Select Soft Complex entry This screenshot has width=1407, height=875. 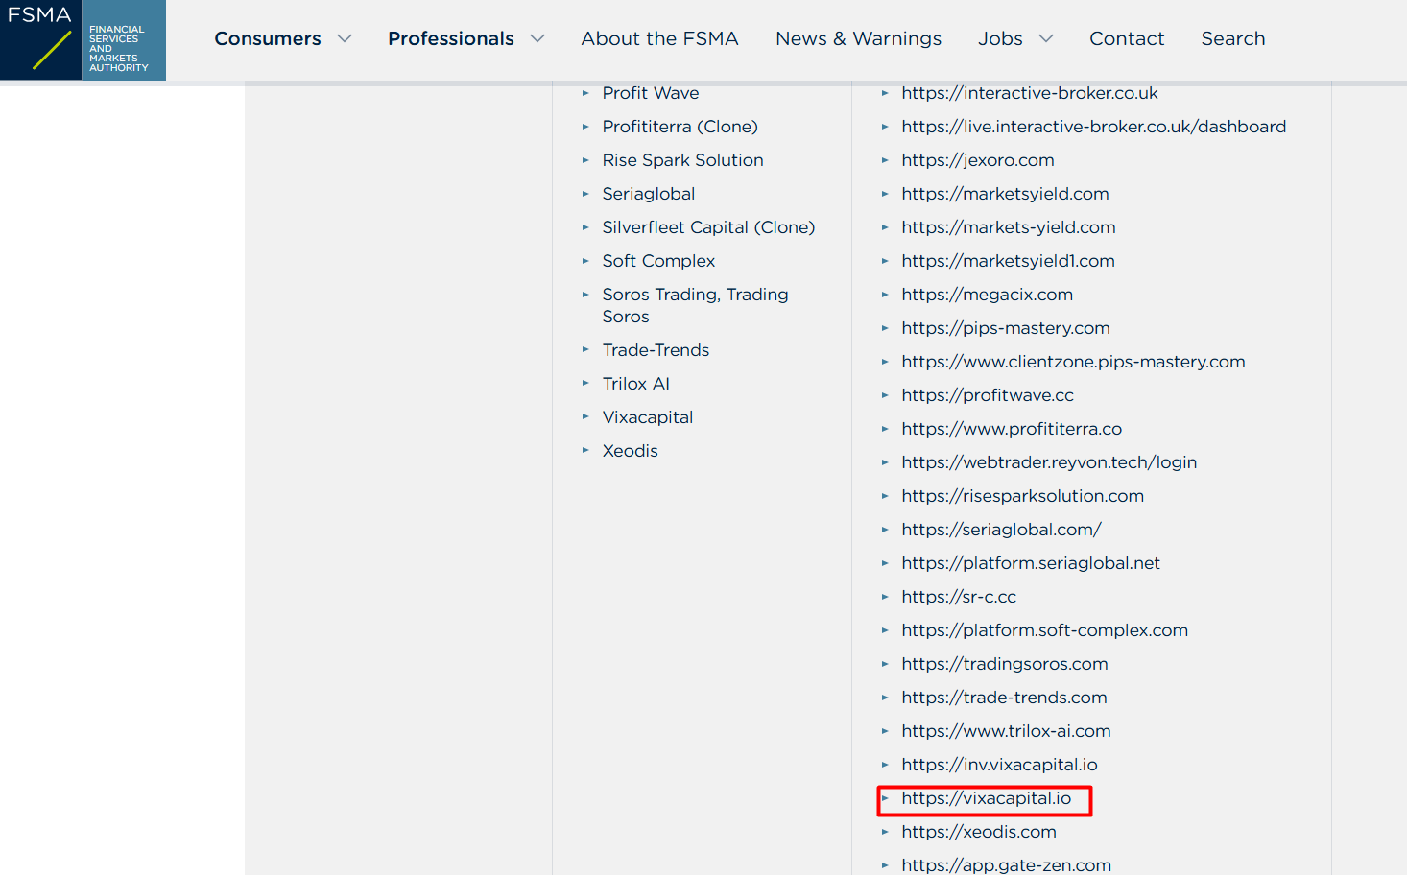pyautogui.click(x=658, y=261)
